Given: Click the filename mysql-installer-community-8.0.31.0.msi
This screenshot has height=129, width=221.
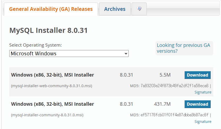Looking at the screenshot, I should pos(47,115).
